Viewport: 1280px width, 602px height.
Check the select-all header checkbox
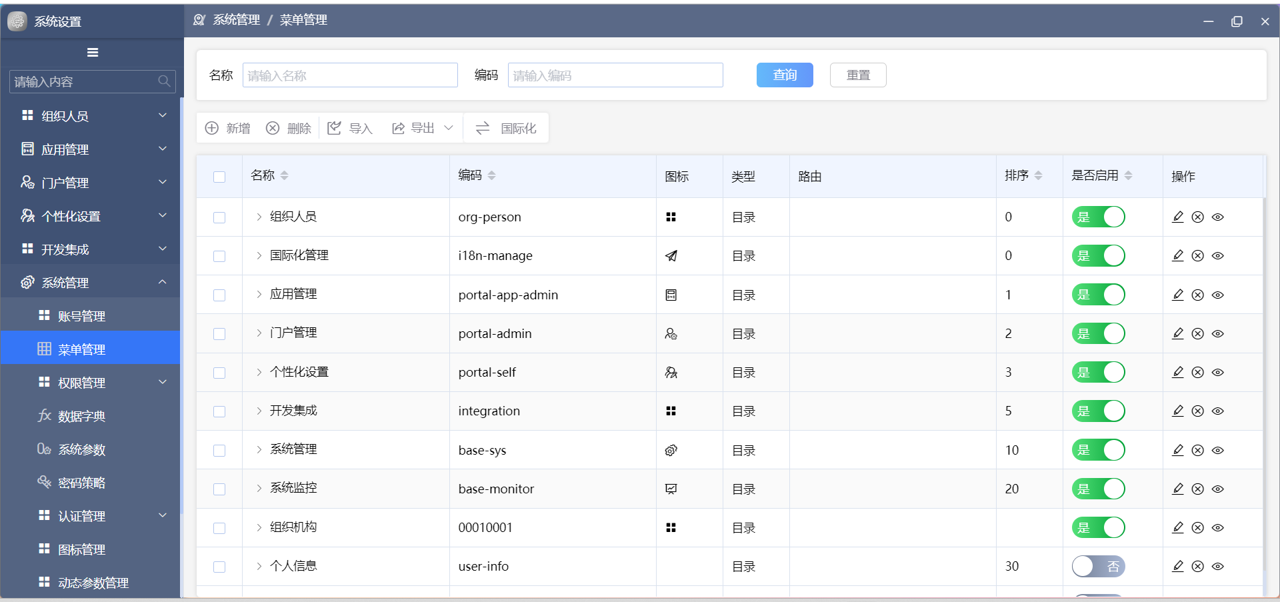(219, 177)
